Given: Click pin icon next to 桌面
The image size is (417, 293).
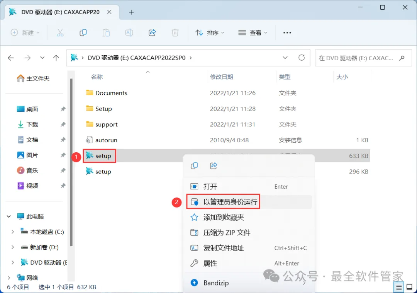Looking at the screenshot, I should pyautogui.click(x=63, y=109).
